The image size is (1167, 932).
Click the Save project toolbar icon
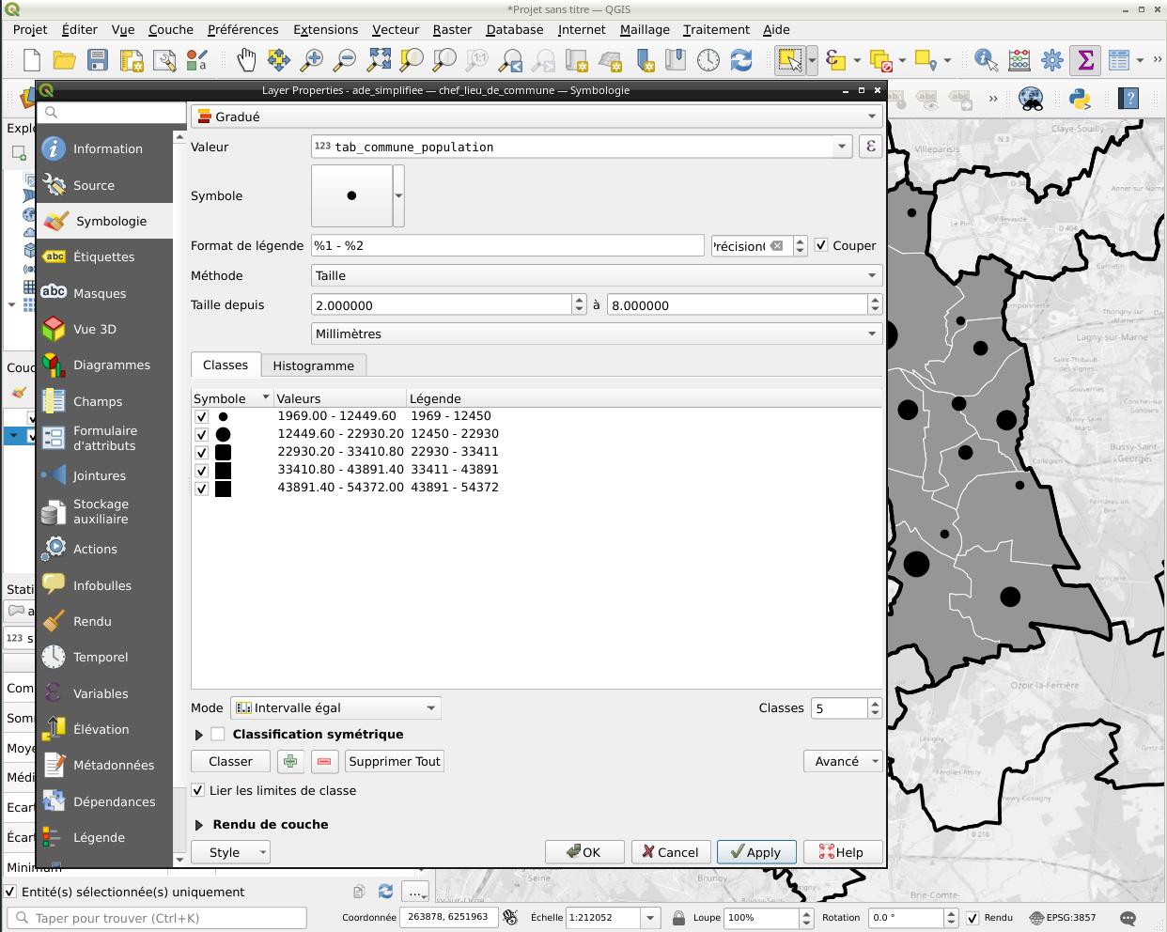[x=98, y=60]
